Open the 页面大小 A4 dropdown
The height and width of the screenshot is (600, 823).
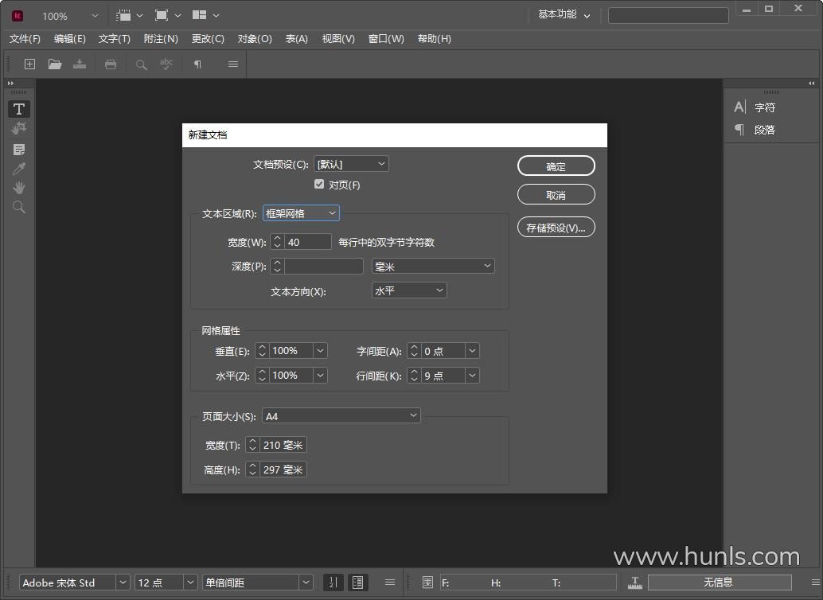tap(341, 415)
